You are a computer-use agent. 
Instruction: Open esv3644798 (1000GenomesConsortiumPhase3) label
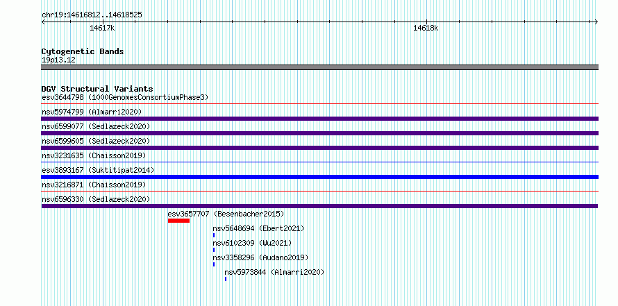[x=125, y=97]
